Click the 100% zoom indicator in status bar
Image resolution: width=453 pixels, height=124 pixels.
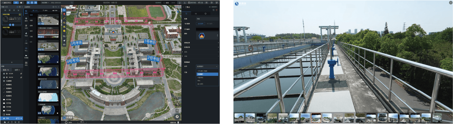coord(69,122)
